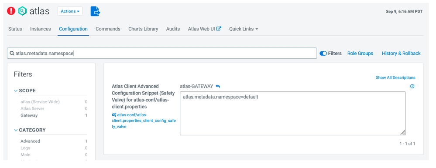The height and width of the screenshot is (168, 436).
Task: Click the atlas-GATEWAY role group label
Action: pyautogui.click(x=196, y=86)
